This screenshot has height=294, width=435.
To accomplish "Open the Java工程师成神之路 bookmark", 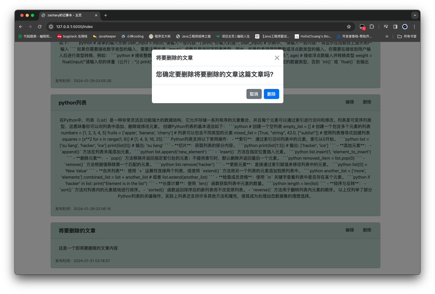I will click(x=193, y=36).
